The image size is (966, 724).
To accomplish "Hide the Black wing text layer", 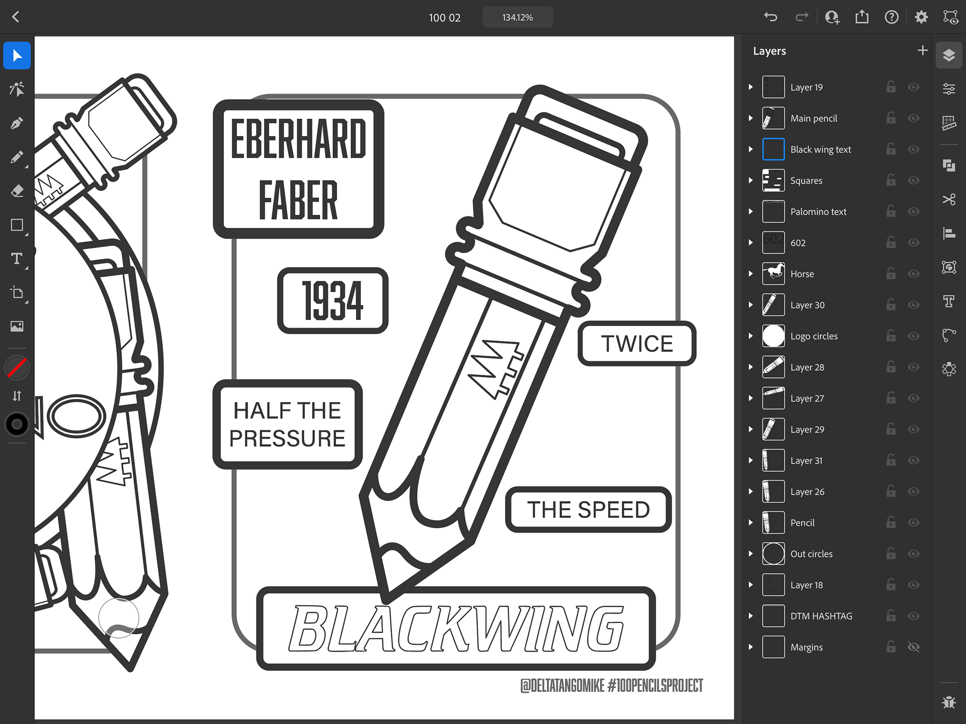I will pyautogui.click(x=914, y=149).
